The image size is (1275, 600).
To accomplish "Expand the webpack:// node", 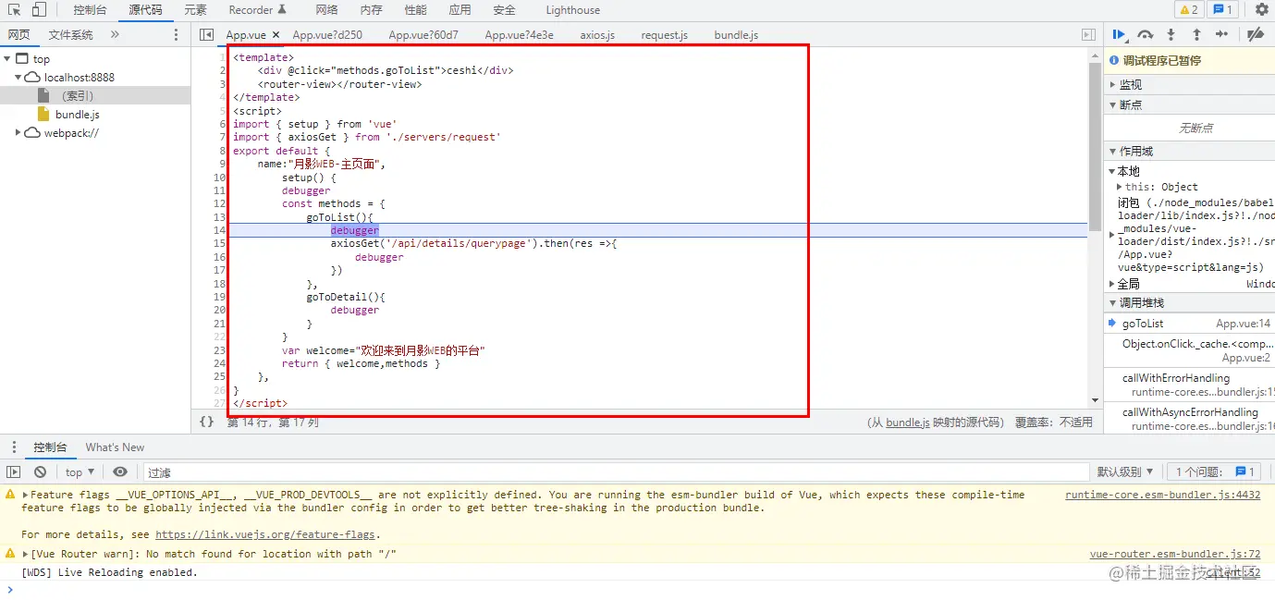I will (18, 133).
